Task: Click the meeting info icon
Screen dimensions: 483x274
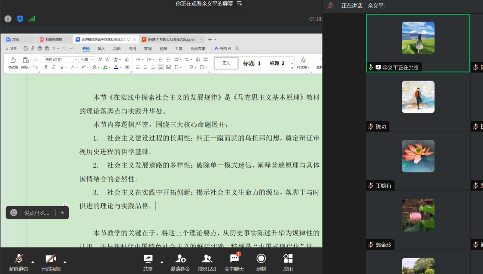Action: [8, 19]
